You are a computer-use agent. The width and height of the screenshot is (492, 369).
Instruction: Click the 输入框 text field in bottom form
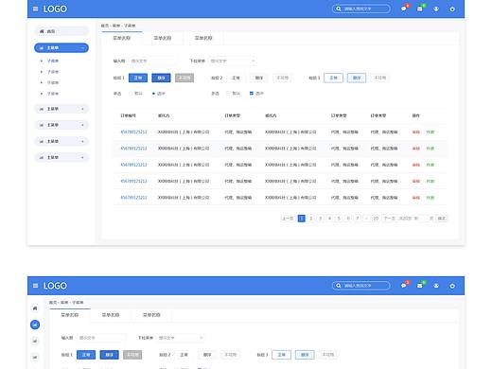(x=101, y=338)
